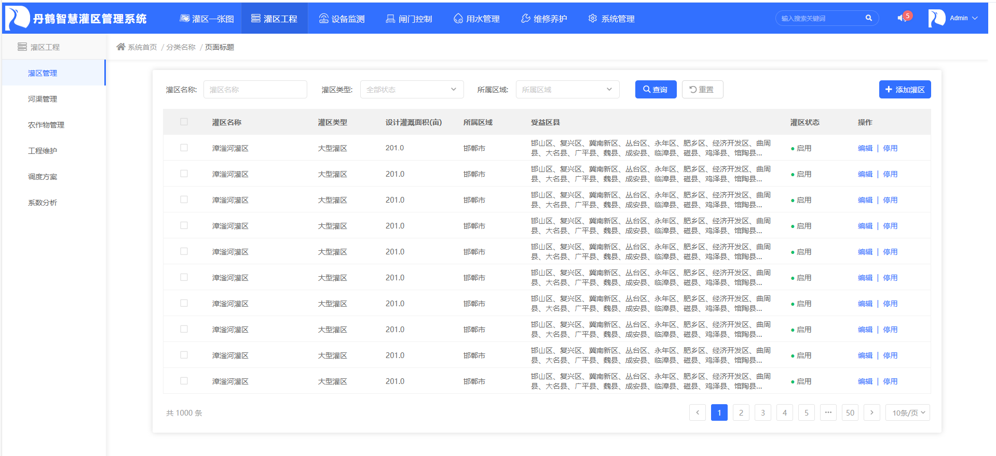Open the 10条/页 page size selector
This screenshot has height=456, width=996.
908,412
